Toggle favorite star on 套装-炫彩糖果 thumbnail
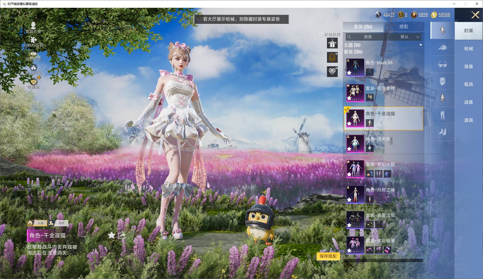The width and height of the screenshot is (483, 279). (x=349, y=251)
